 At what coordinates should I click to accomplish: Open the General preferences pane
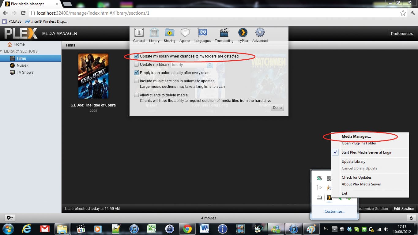(139, 35)
